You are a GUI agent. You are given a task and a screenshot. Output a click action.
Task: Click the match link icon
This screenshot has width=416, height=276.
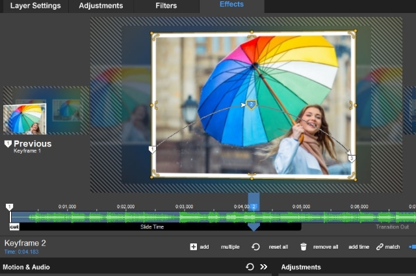click(380, 247)
